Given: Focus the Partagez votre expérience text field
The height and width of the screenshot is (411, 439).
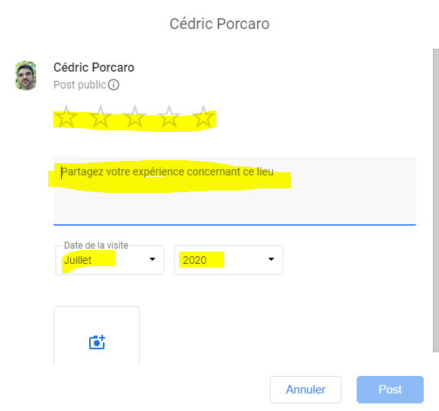Looking at the screenshot, I should [235, 191].
